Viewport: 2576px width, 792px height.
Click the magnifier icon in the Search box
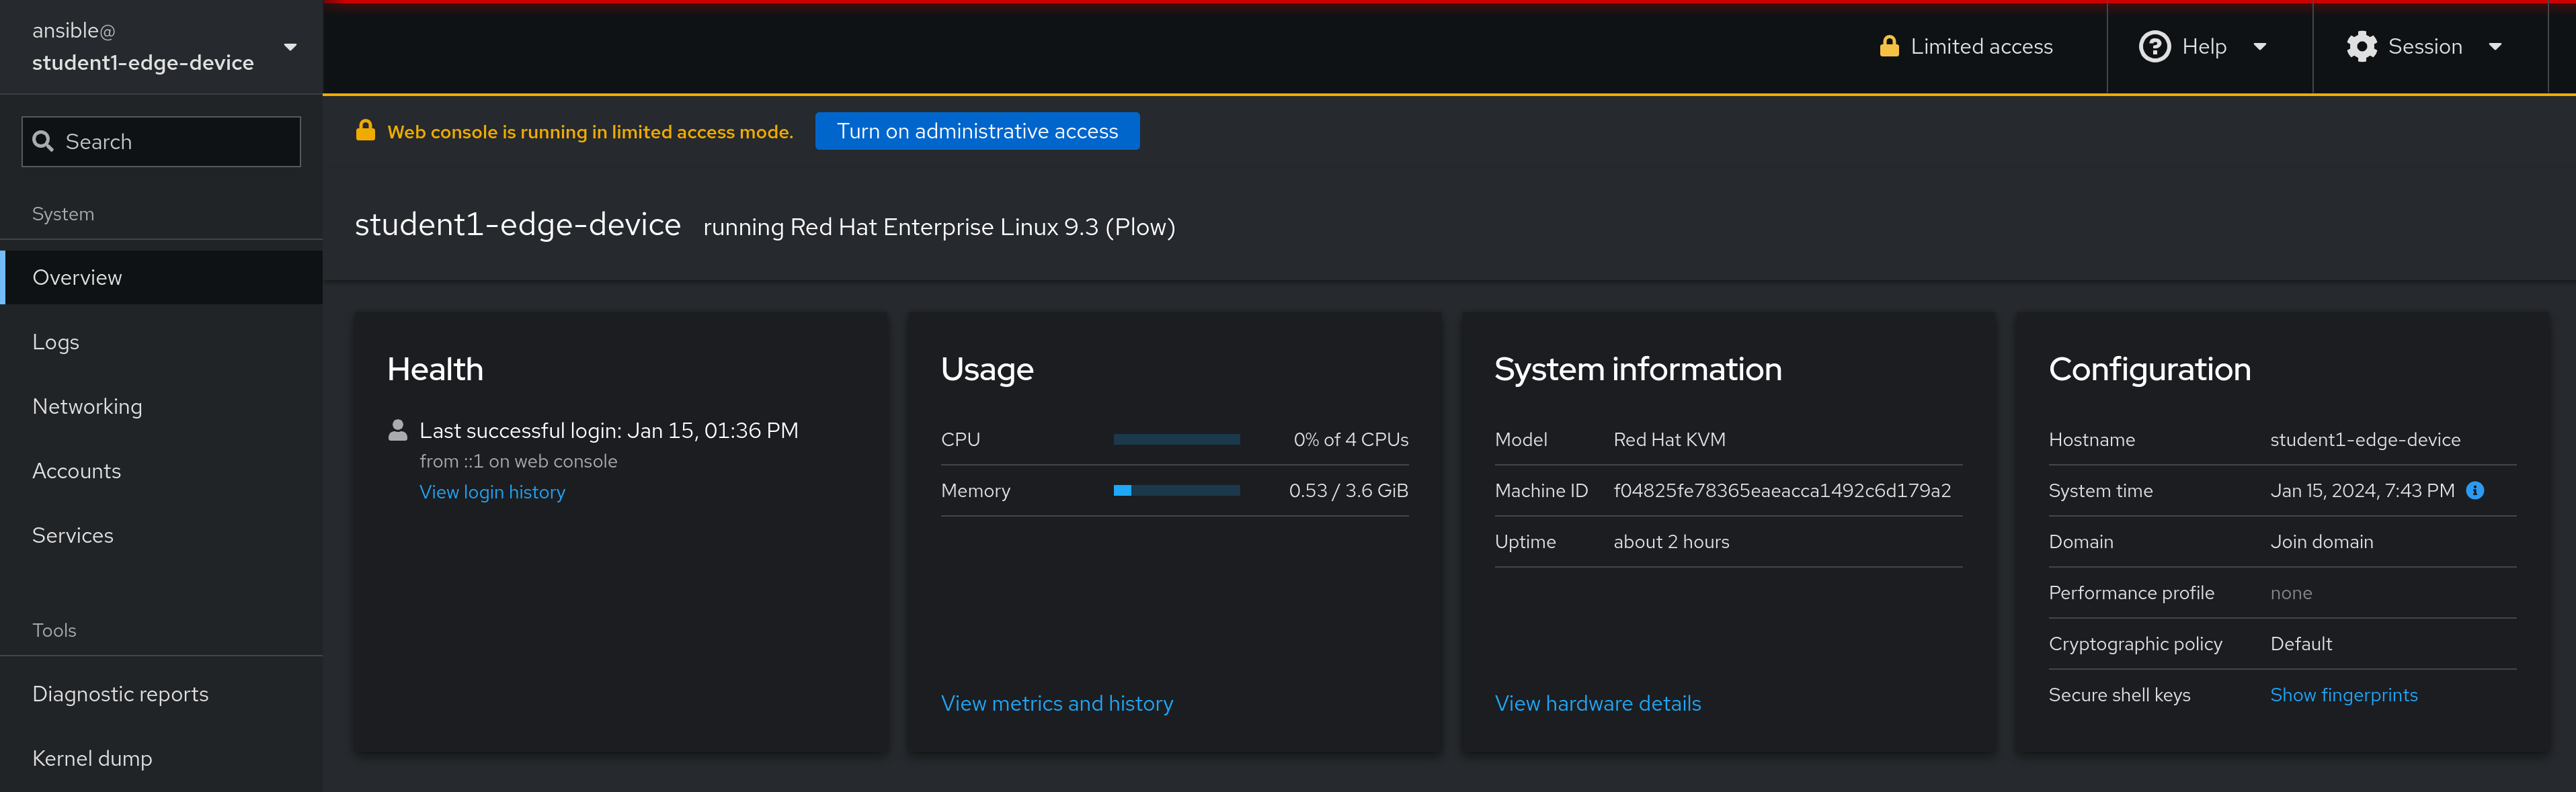coord(43,141)
